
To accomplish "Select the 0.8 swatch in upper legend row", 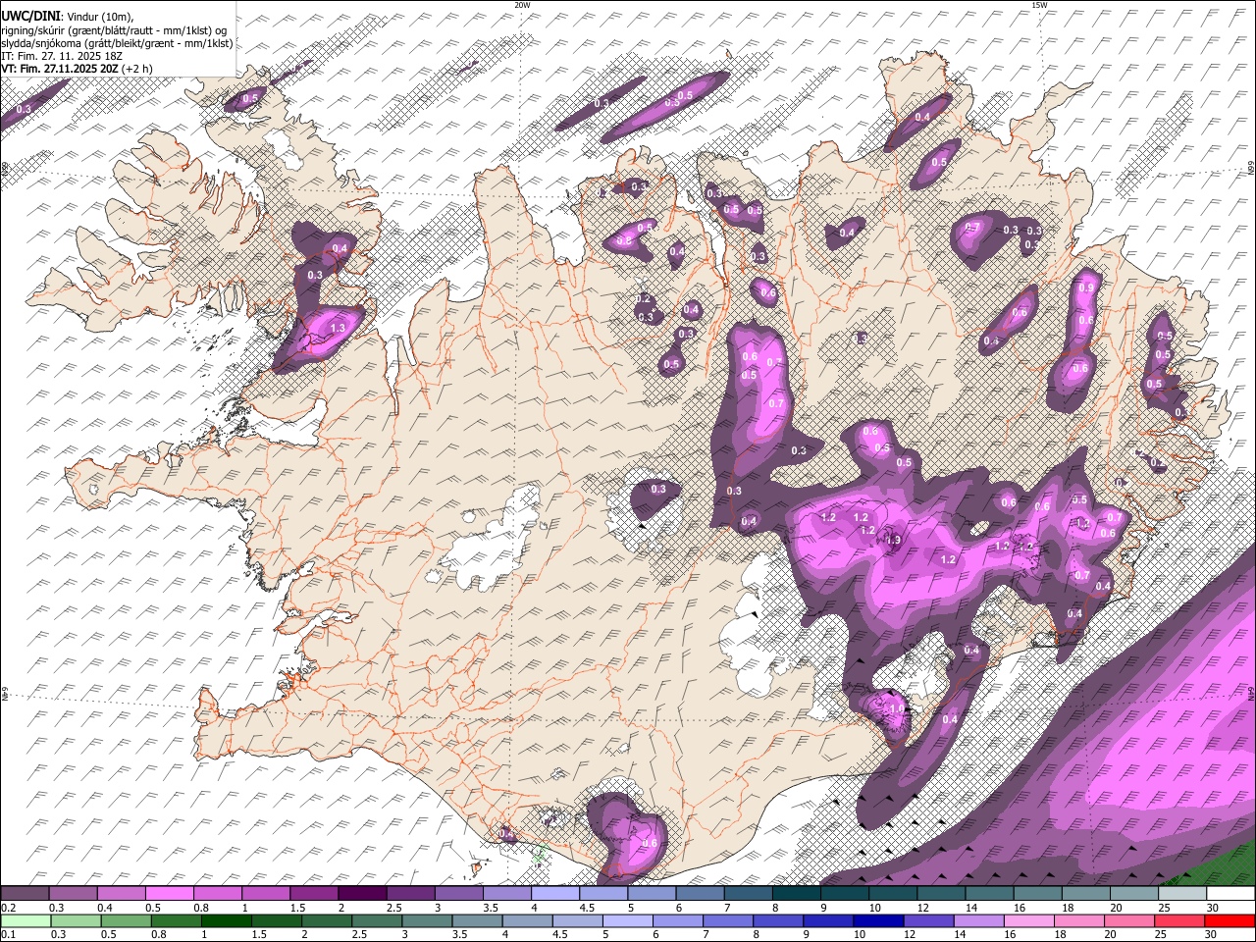I will [217, 894].
